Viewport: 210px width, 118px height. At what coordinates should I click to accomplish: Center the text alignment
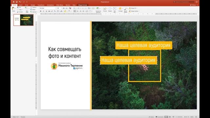coord(77,11)
